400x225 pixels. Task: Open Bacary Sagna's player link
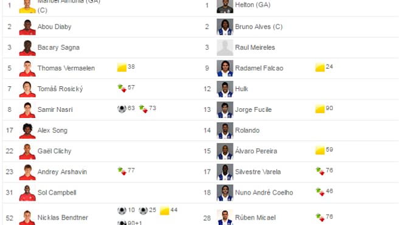58,47
